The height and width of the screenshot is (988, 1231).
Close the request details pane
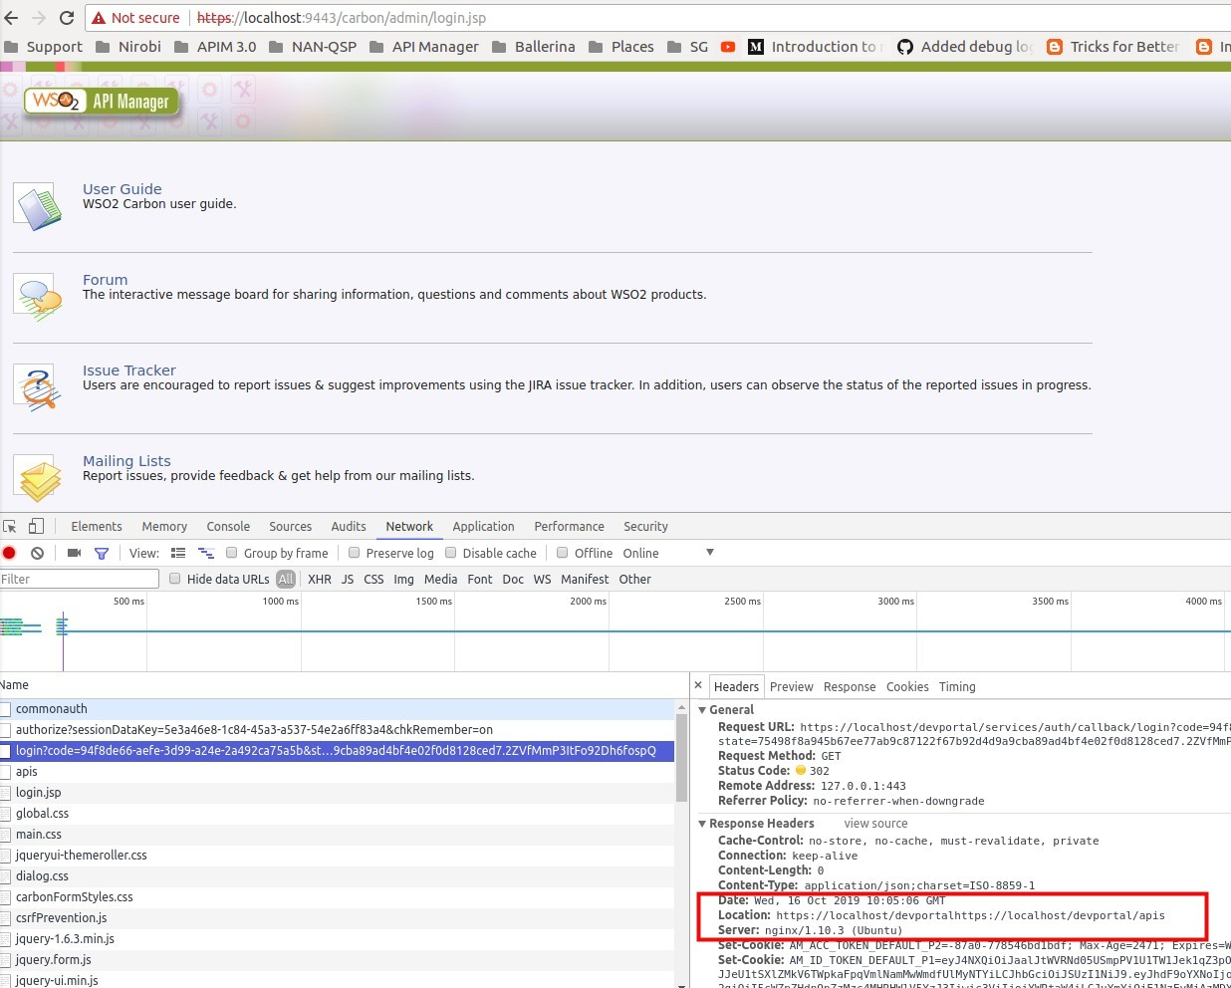[x=698, y=685]
